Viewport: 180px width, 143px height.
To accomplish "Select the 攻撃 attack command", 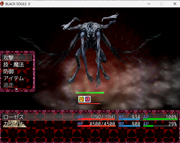I will [x=17, y=58].
